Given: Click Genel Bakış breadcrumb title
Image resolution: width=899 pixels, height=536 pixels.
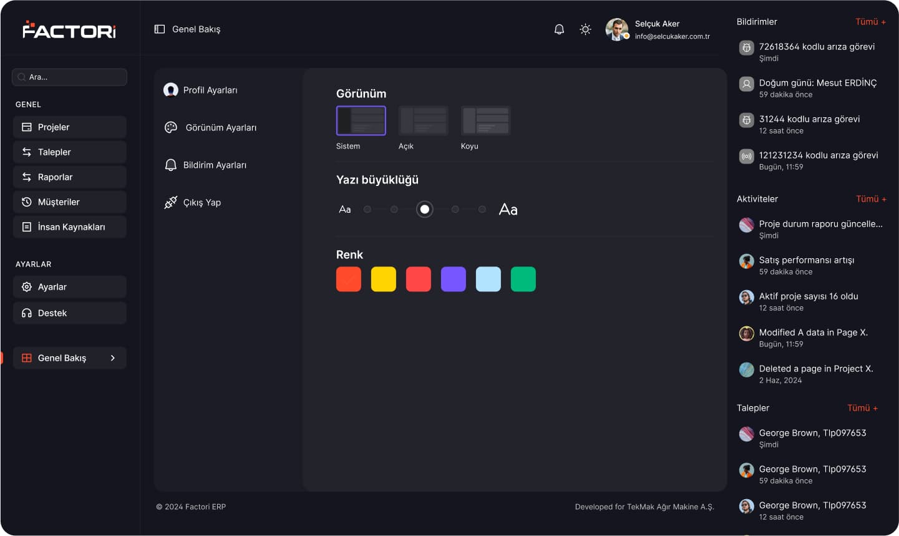Looking at the screenshot, I should pos(196,29).
